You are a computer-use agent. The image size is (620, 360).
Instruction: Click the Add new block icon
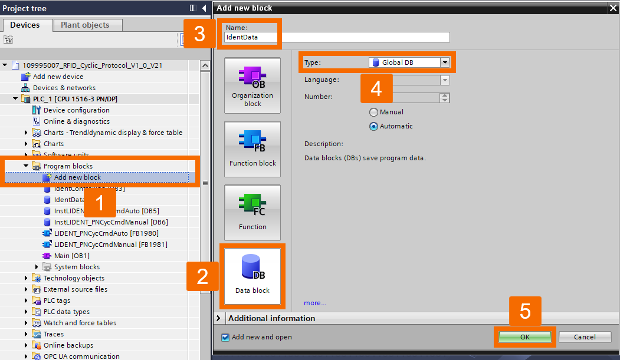(x=47, y=177)
